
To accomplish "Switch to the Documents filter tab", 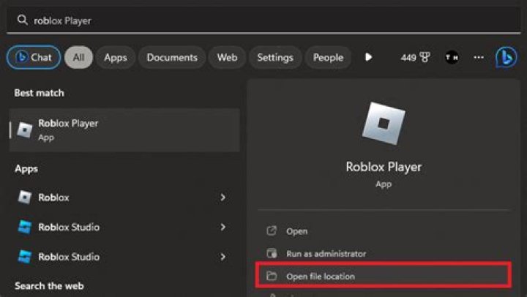I will pos(172,57).
